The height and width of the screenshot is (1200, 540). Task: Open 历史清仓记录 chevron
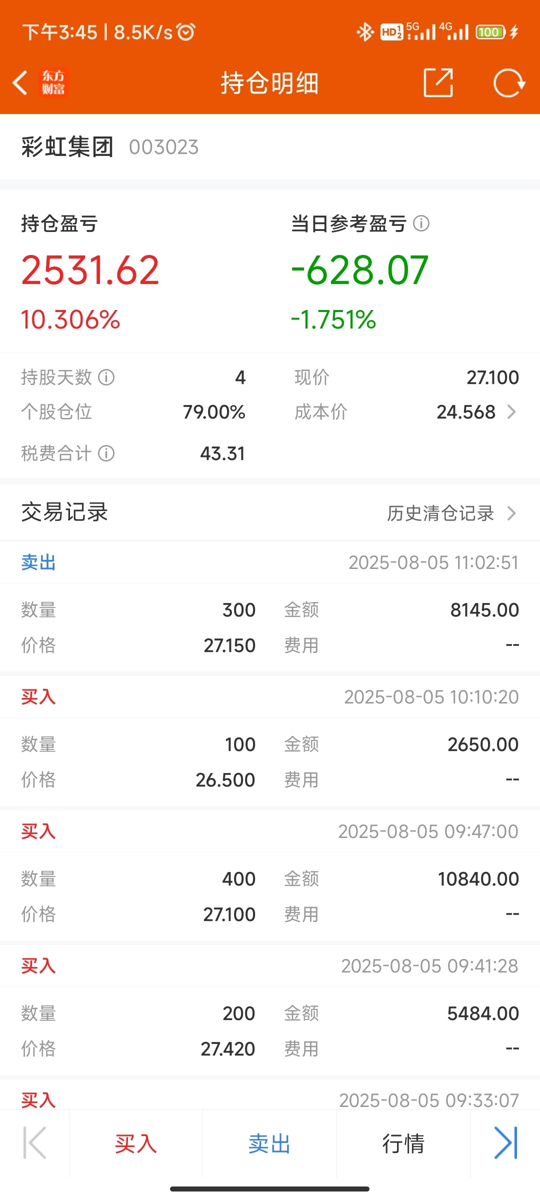[x=511, y=513]
